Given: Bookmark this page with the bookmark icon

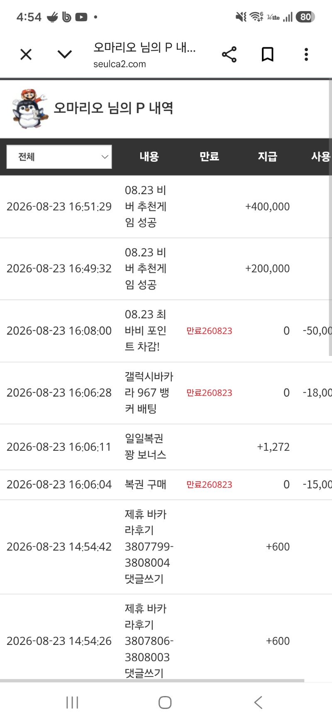Looking at the screenshot, I should [x=268, y=54].
